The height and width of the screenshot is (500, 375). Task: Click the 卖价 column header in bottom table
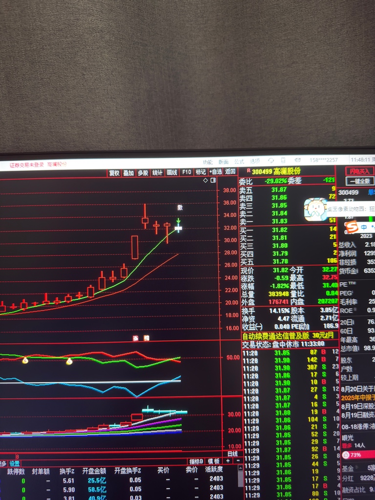pyautogui.click(x=191, y=469)
